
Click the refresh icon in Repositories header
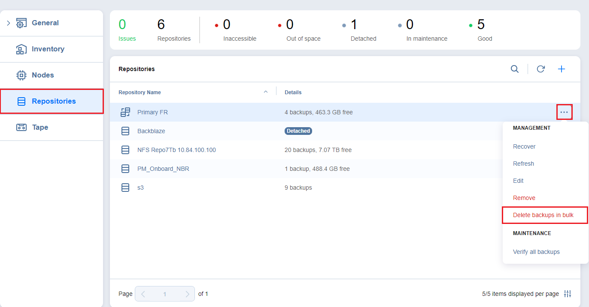click(x=540, y=69)
